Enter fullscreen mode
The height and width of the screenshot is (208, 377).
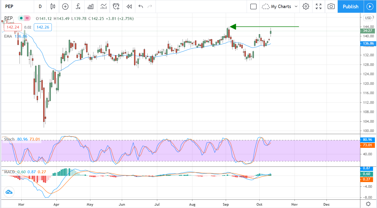318,6
